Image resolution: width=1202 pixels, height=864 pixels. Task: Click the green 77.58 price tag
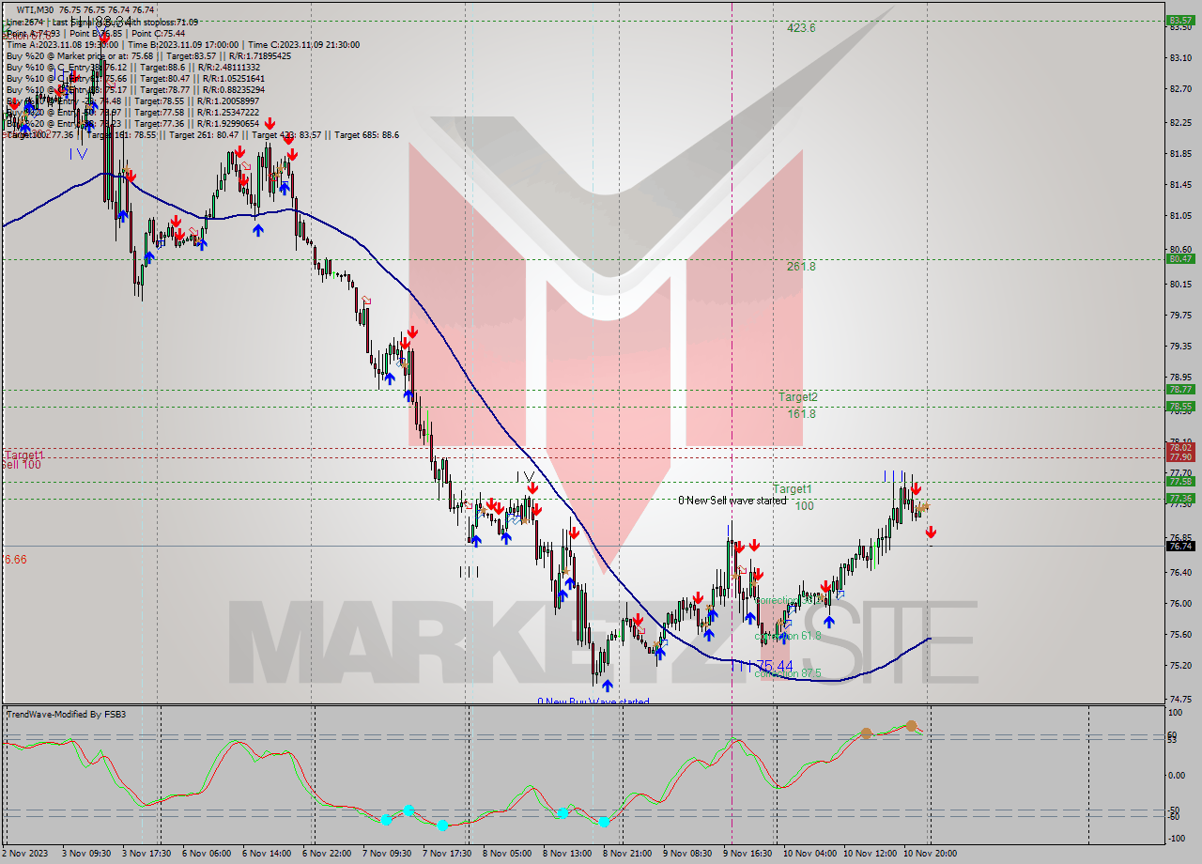[x=1179, y=482]
